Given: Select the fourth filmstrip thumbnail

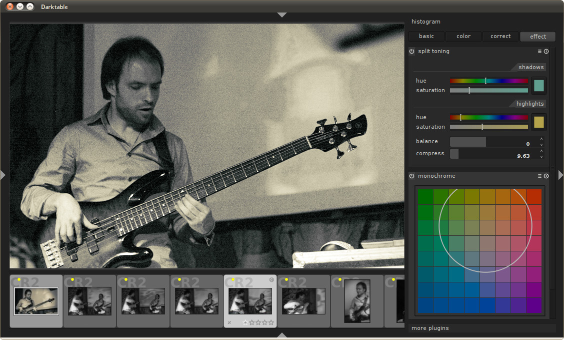Looking at the screenshot, I should point(197,301).
